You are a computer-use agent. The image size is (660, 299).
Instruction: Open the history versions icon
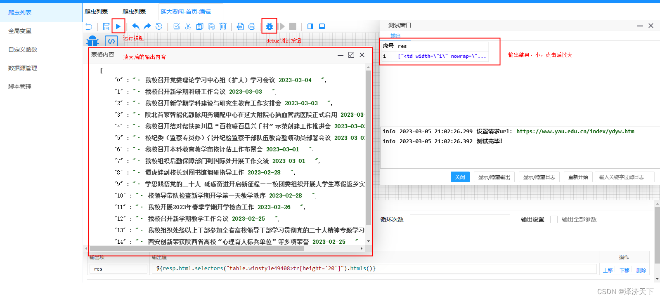[159, 26]
